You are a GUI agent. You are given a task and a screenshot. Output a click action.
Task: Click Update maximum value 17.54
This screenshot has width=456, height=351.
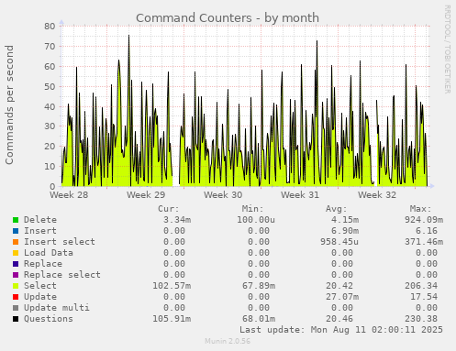click(x=424, y=297)
